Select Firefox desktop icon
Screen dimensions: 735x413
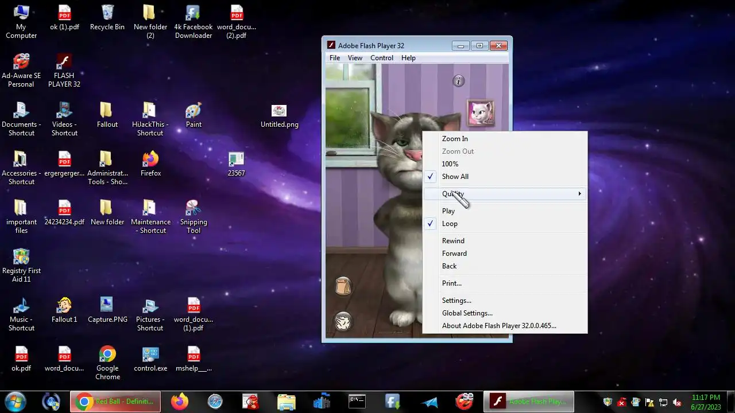coord(150,164)
